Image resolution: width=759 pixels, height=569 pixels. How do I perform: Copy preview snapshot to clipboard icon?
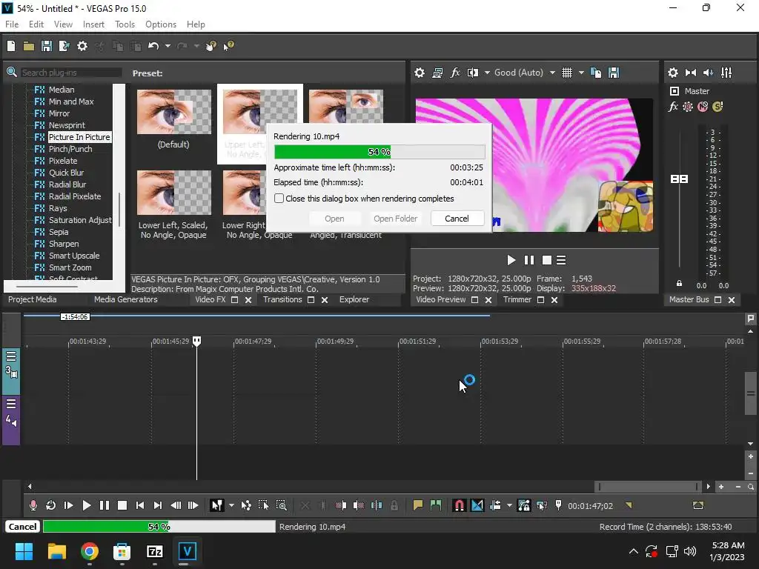pos(597,73)
